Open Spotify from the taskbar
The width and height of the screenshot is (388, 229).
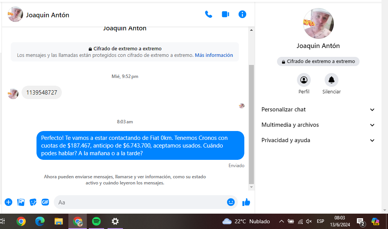tap(96, 221)
